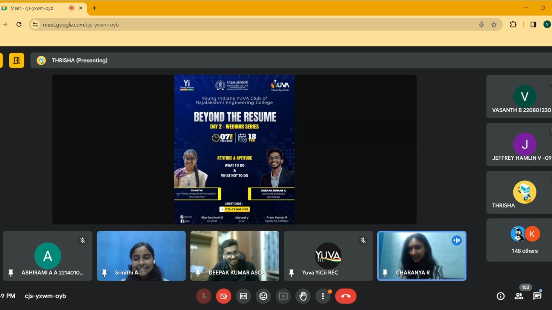Show participants people icon

(519, 296)
